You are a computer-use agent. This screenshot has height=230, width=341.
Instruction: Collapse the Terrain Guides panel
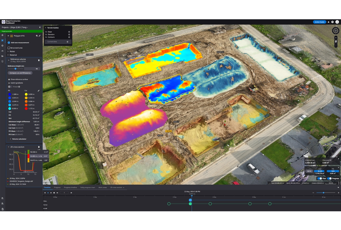(x=46, y=28)
